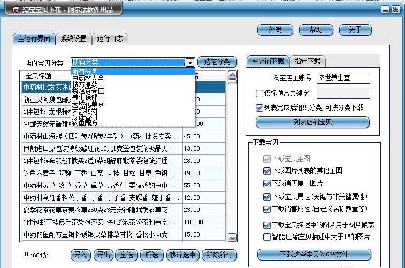This screenshot has width=405, height=268.
Task: Select the 指定下载 tab
Action: 308,61
